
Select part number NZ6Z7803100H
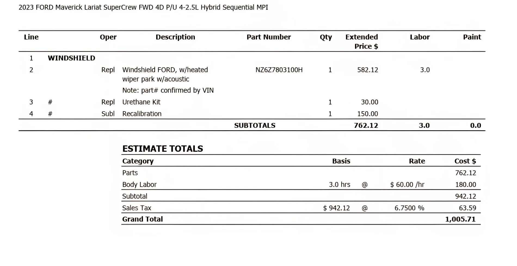pyautogui.click(x=279, y=70)
